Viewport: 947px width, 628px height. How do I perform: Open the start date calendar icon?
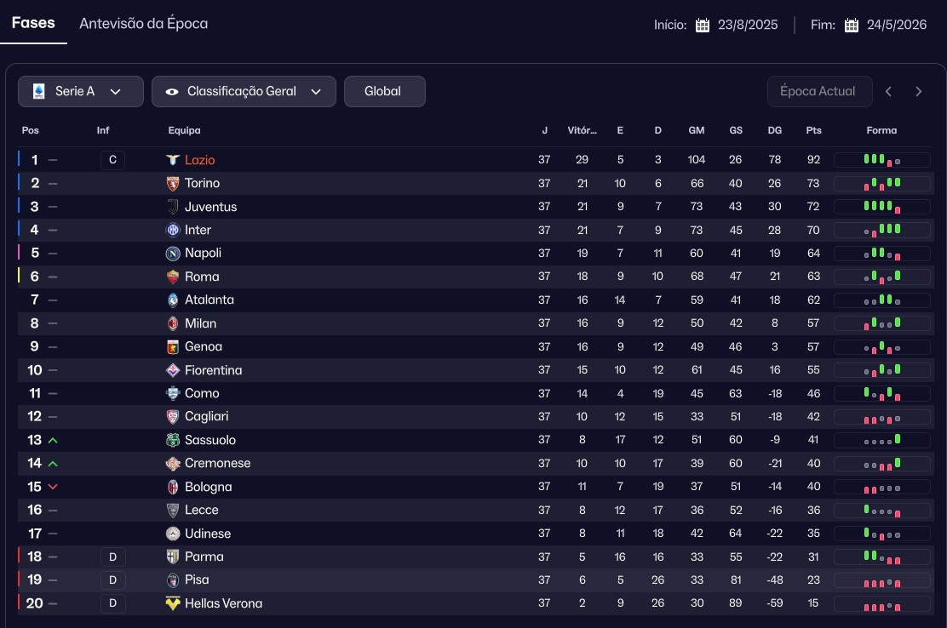(703, 25)
